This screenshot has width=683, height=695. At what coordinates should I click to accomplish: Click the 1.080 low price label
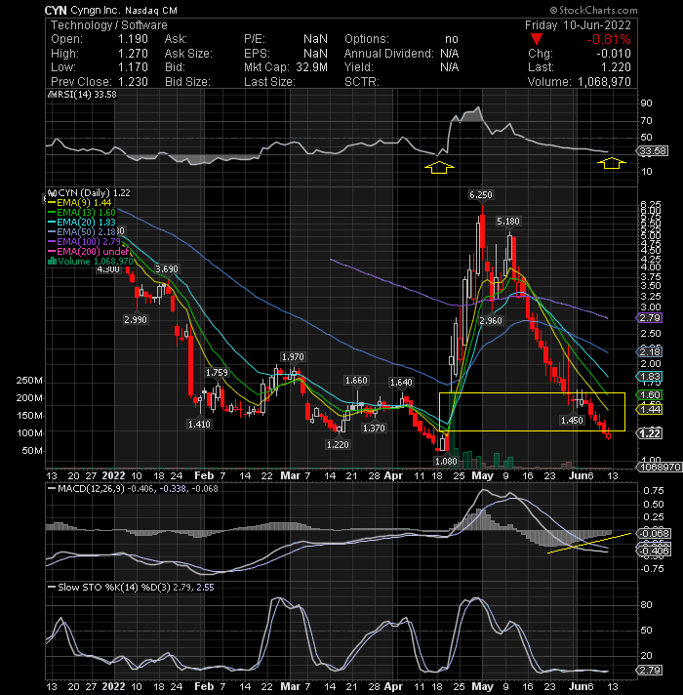pos(446,461)
